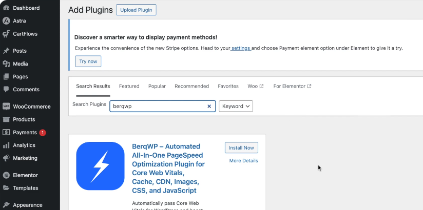Click the Add Plugins page heading
Viewport: 423px width, 210px height.
(x=90, y=10)
